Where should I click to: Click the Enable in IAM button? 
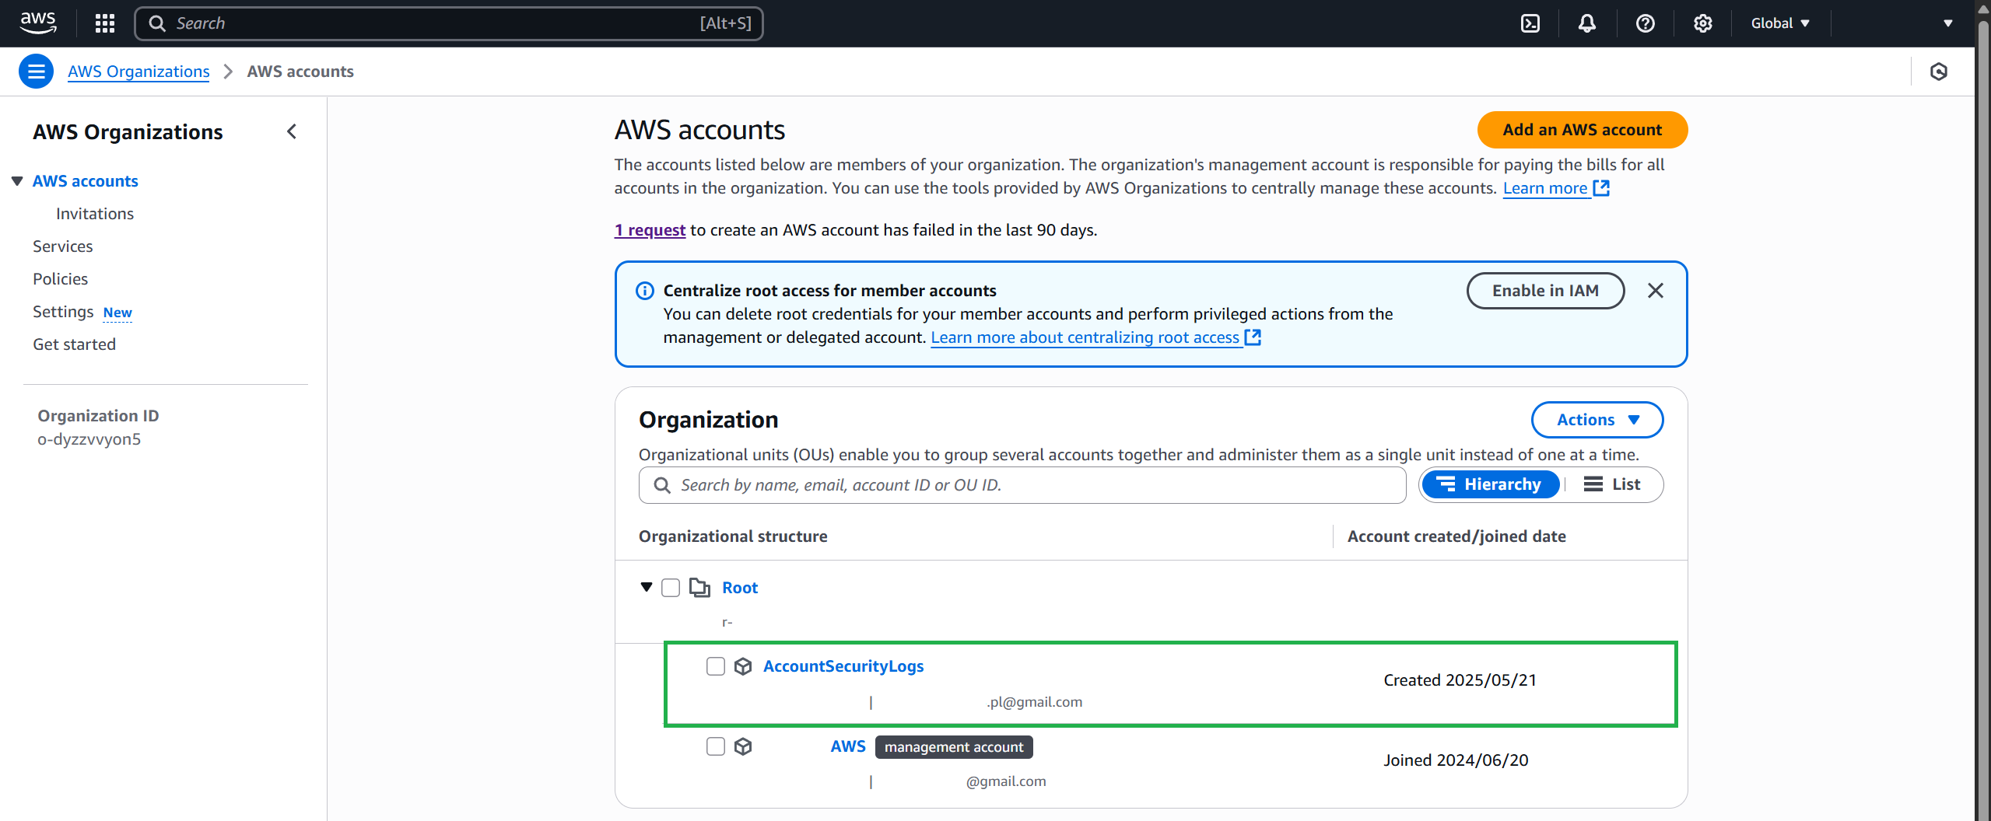click(1544, 291)
